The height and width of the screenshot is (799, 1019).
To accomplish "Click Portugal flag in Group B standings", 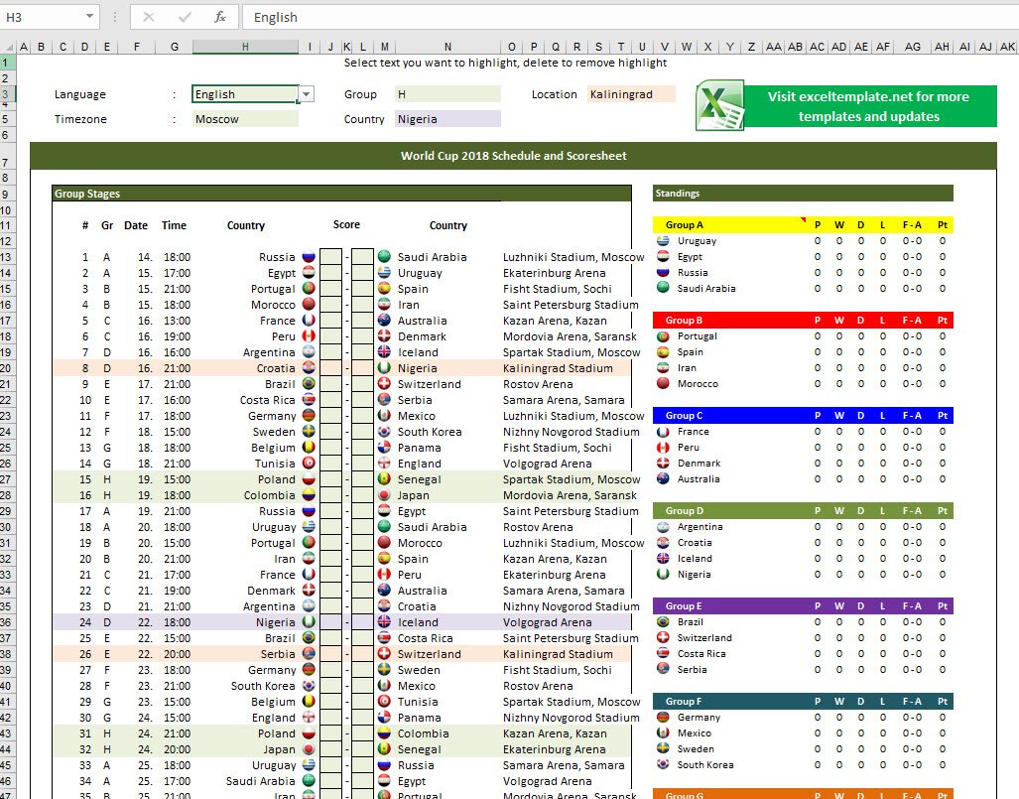I will 663,336.
